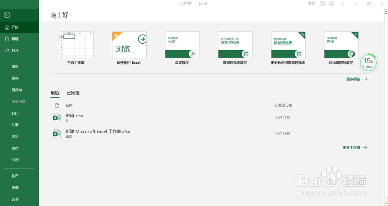Click the smiley face feedback icon
Screen dimensions: 388x206
322,3
